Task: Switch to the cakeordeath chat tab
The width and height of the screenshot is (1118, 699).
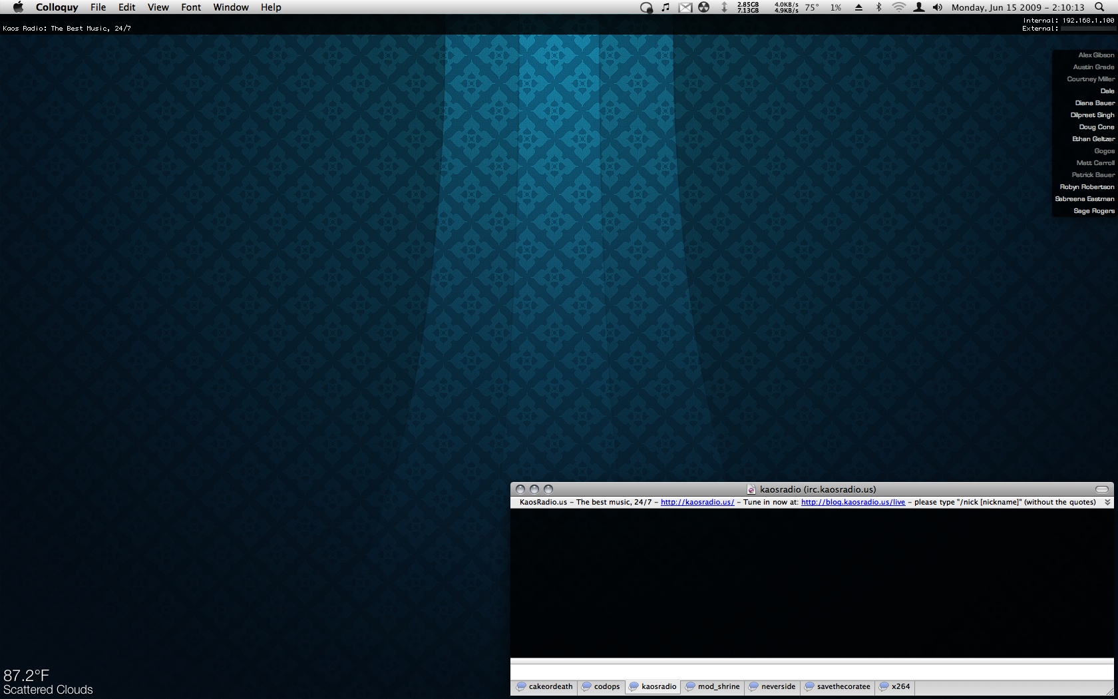Action: click(544, 686)
